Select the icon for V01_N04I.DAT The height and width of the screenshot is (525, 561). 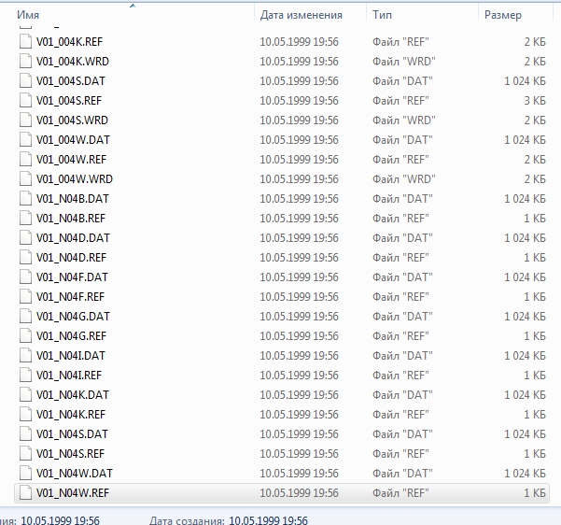tap(24, 355)
